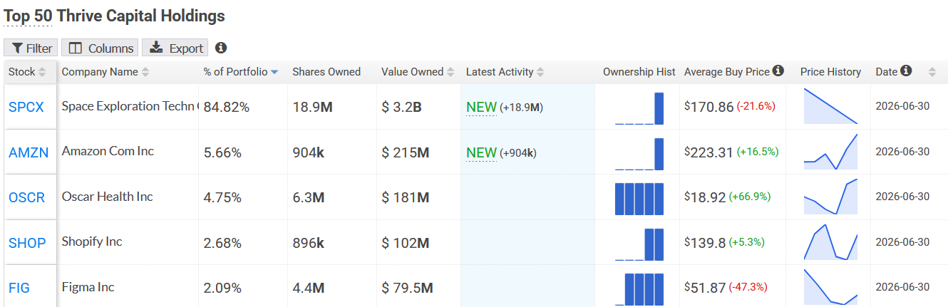
Task: View the Shopify price history sparkline
Action: click(830, 242)
